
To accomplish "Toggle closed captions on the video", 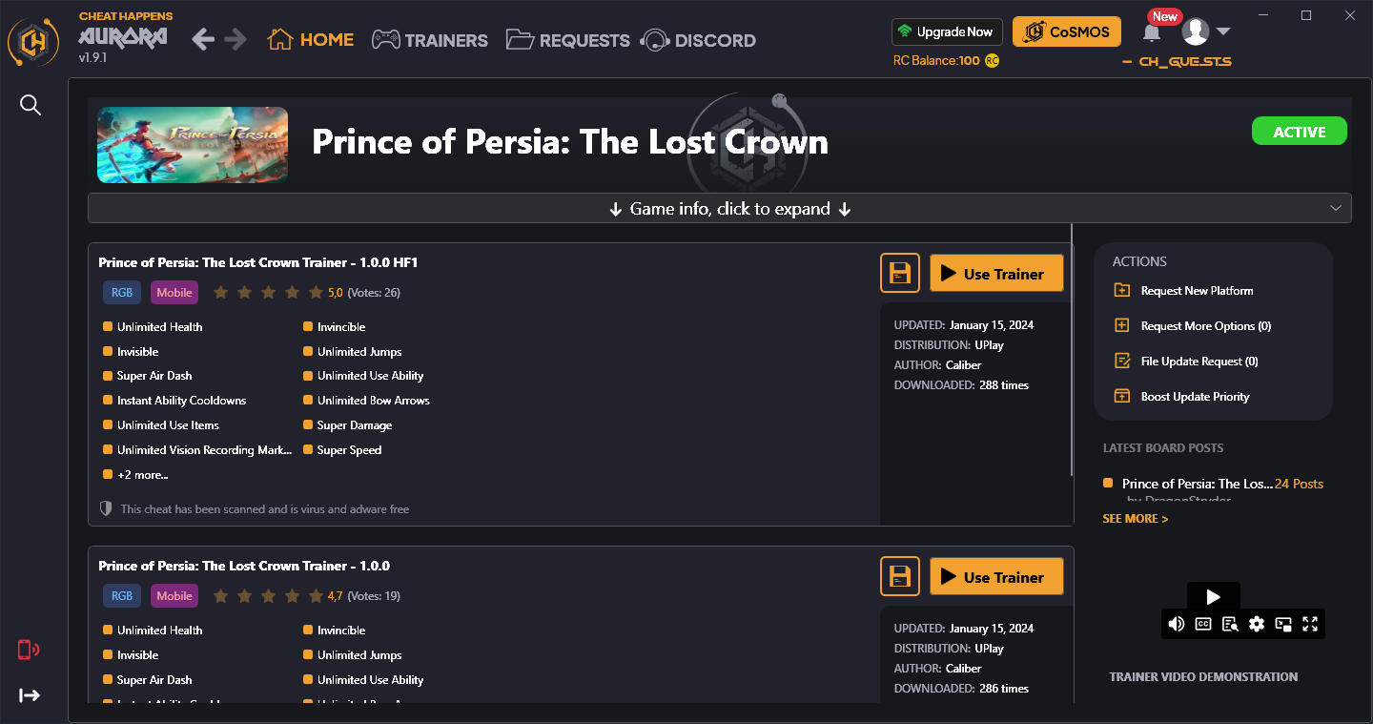I will point(1203,624).
